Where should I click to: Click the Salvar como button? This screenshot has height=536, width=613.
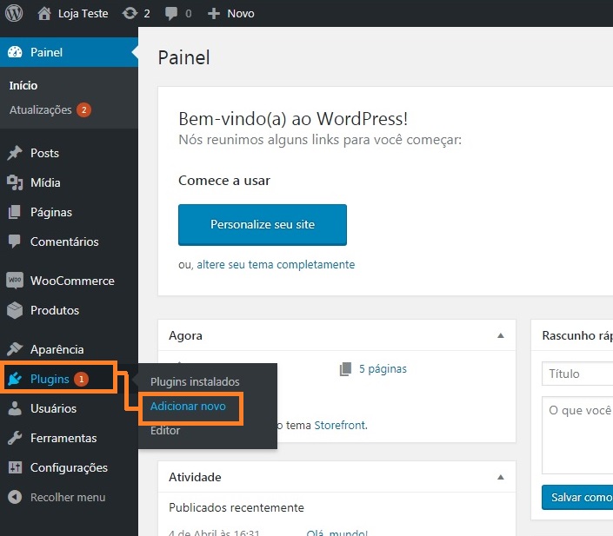[x=577, y=497]
